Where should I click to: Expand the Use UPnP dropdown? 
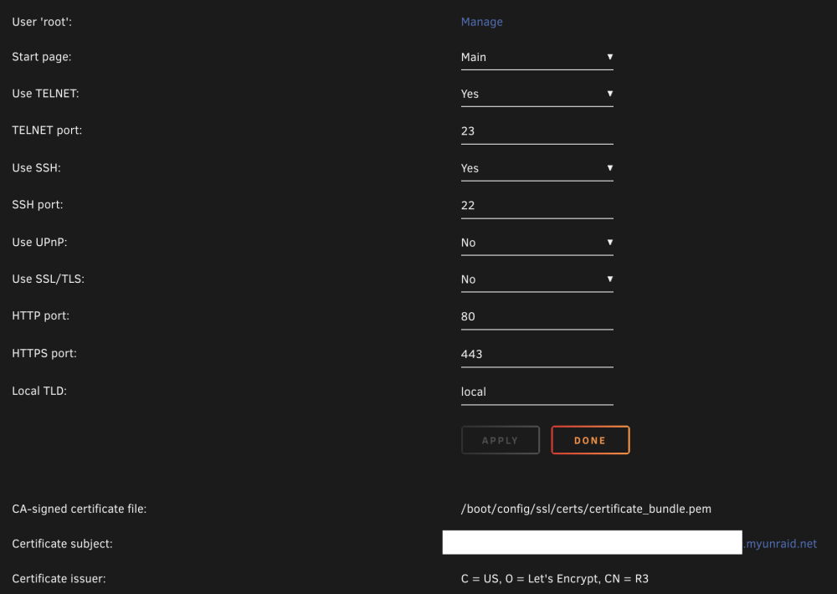pyautogui.click(x=537, y=243)
